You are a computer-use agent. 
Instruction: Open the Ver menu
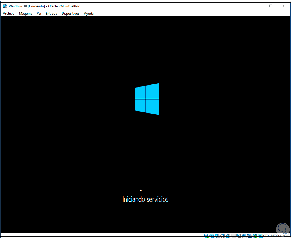39,14
